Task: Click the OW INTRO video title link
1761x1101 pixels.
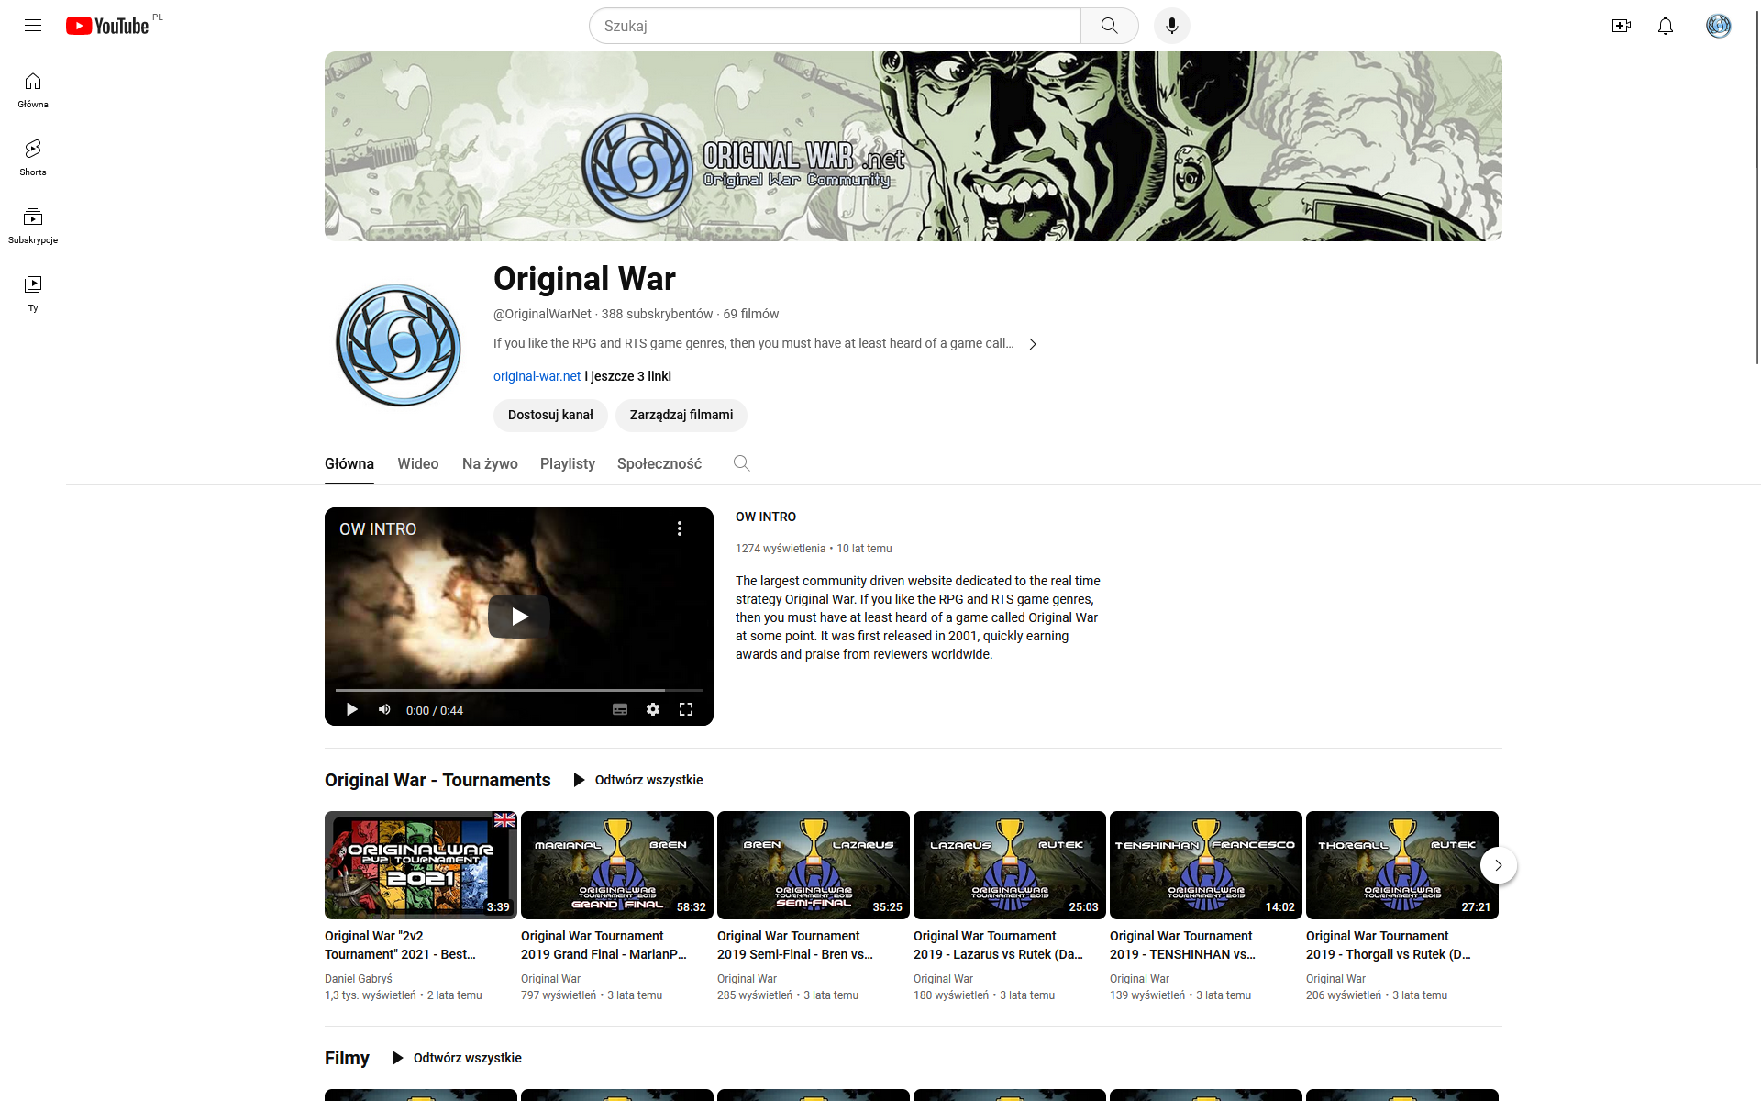Action: [x=766, y=517]
